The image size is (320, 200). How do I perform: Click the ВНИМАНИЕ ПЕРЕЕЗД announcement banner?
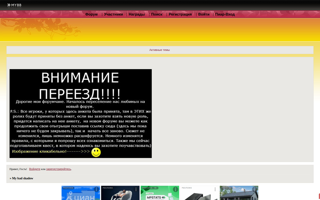point(80,113)
